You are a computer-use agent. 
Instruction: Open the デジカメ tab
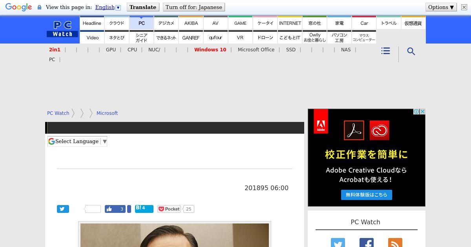166,23
